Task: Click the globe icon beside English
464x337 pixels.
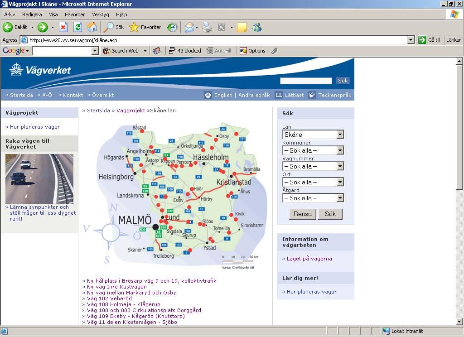Action: [x=208, y=95]
